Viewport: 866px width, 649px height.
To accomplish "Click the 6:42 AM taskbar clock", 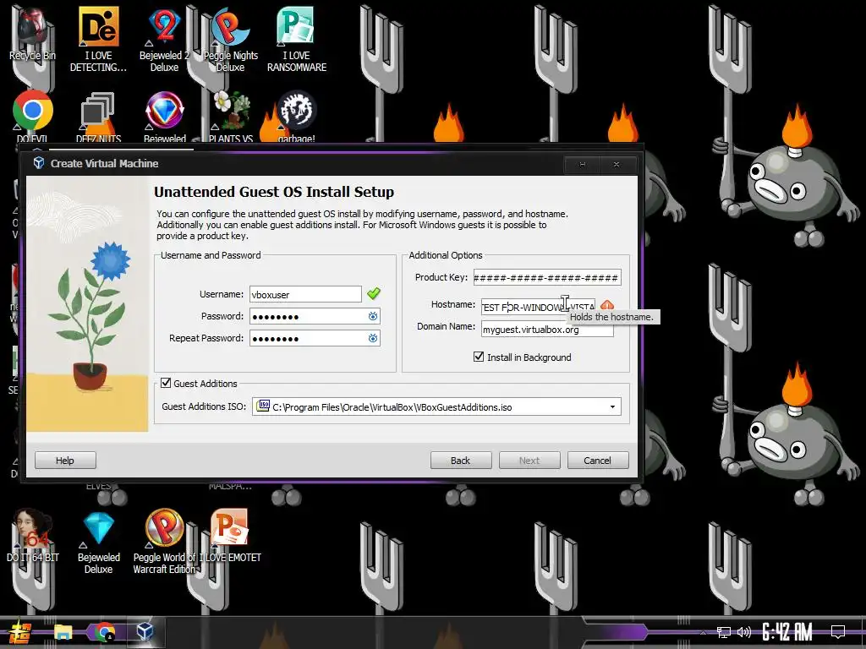I will coord(787,632).
